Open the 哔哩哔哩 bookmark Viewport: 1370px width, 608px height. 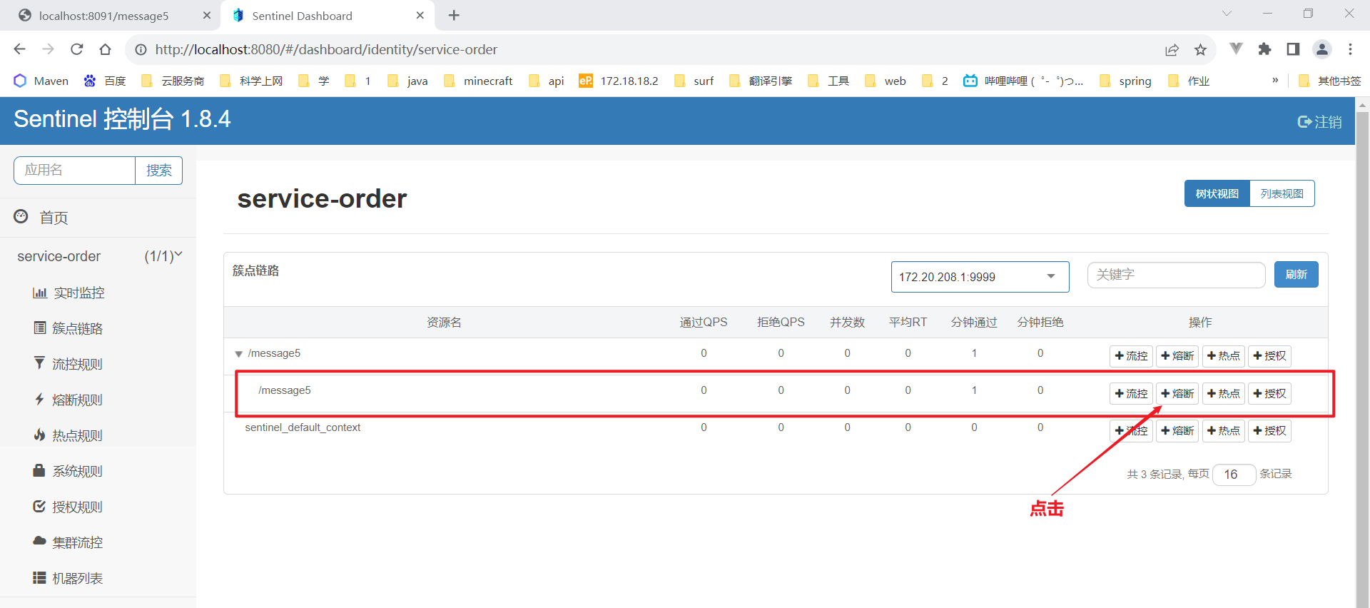pyautogui.click(x=1023, y=81)
